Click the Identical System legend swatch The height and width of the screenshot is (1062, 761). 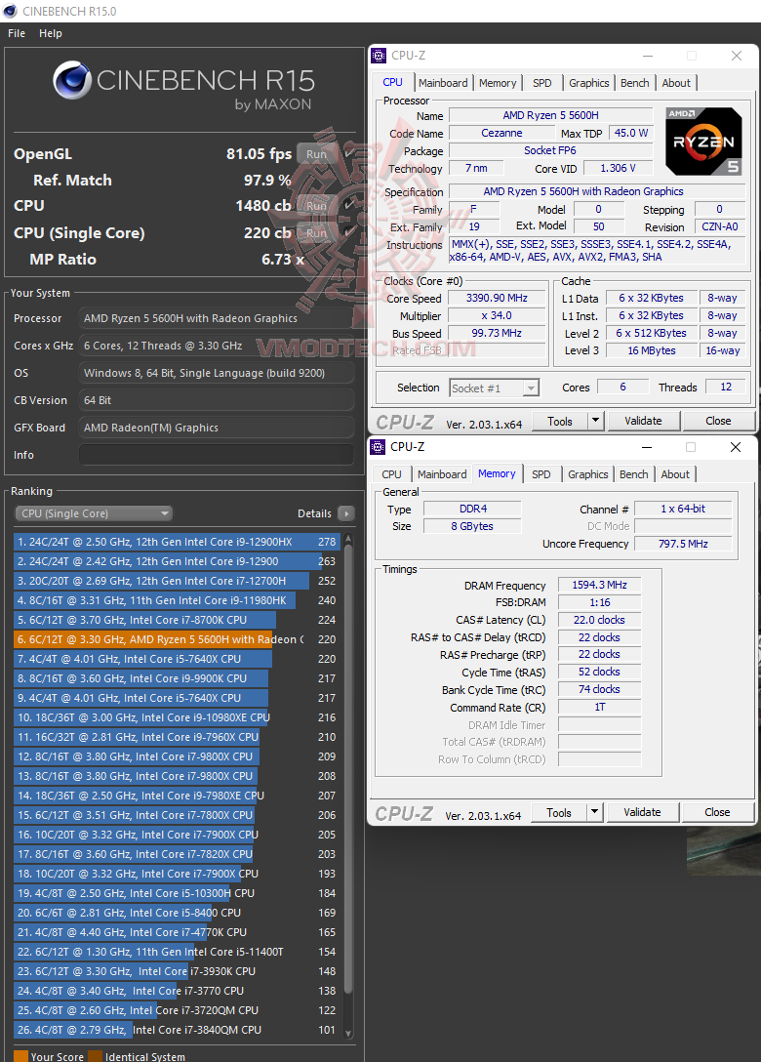(95, 1056)
